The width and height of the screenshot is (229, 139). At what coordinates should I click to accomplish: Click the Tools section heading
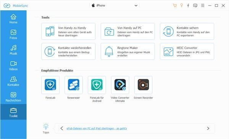(45, 18)
